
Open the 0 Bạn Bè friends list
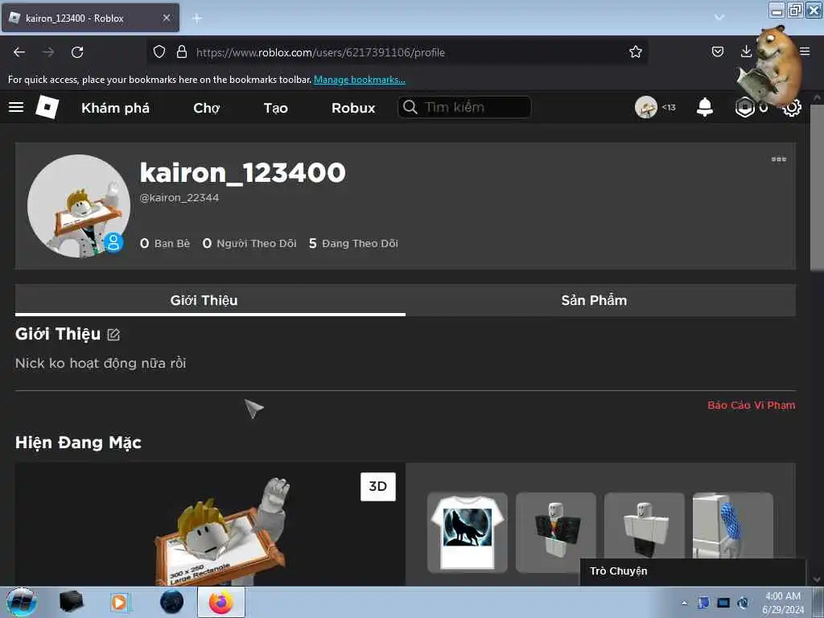pyautogui.click(x=164, y=243)
